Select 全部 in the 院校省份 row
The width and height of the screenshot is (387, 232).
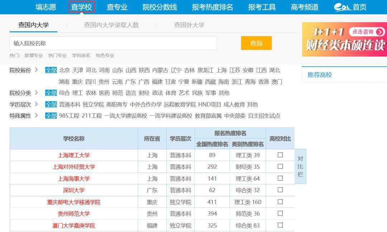pyautogui.click(x=51, y=70)
